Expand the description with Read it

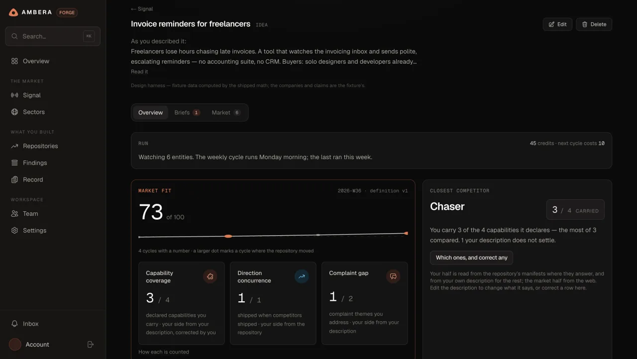pos(139,72)
